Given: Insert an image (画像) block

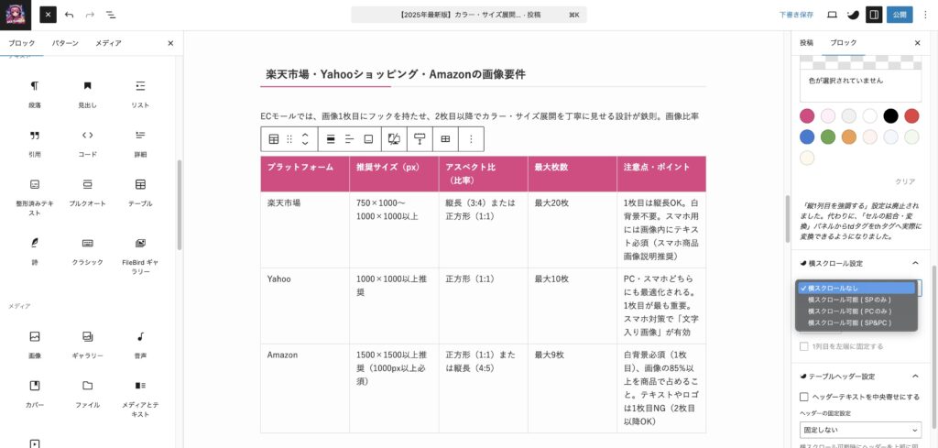Looking at the screenshot, I should click(35, 344).
